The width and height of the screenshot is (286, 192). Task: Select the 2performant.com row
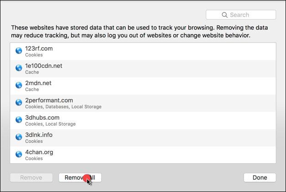(x=143, y=103)
